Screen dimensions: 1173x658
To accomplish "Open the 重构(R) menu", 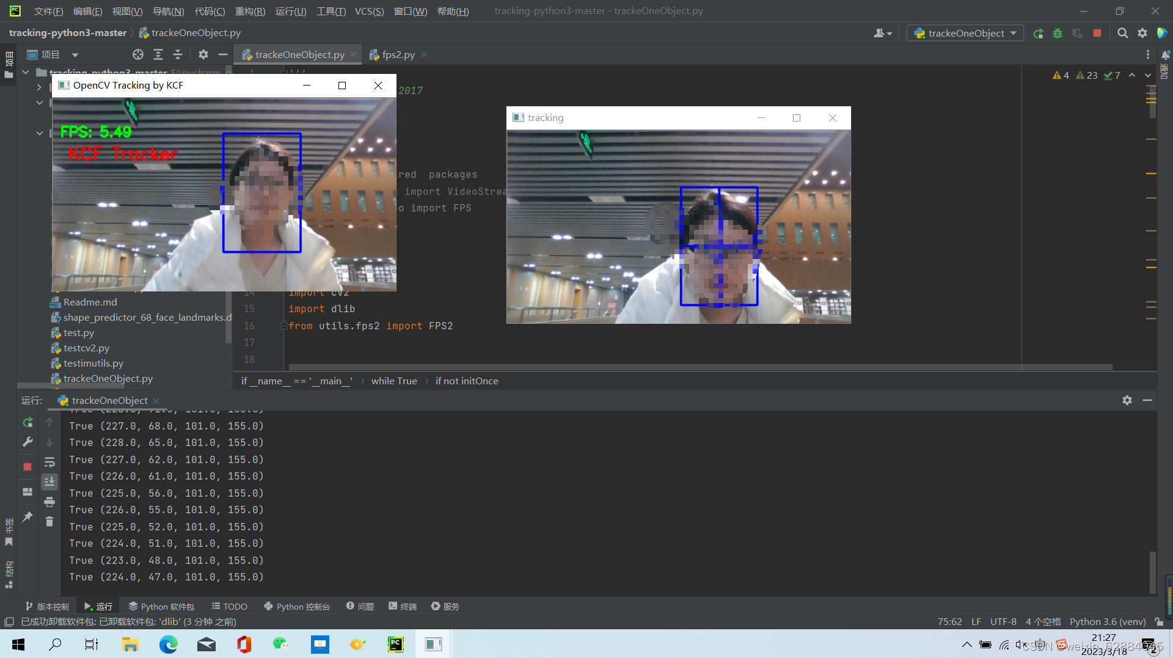I will coord(250,11).
